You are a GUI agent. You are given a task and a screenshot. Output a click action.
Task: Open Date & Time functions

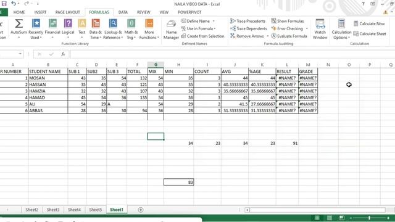[96, 29]
